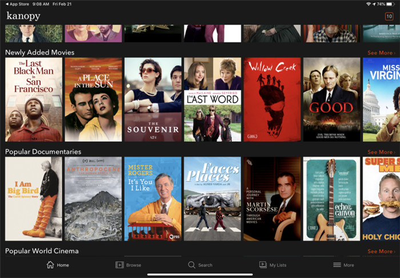Tap the kanopy logo
Viewport: 400px width, 278px height.
[x=23, y=16]
